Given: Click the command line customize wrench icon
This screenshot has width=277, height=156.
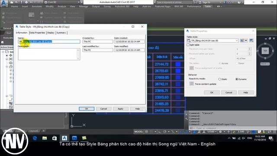Looking at the screenshot, I should click(187, 119).
